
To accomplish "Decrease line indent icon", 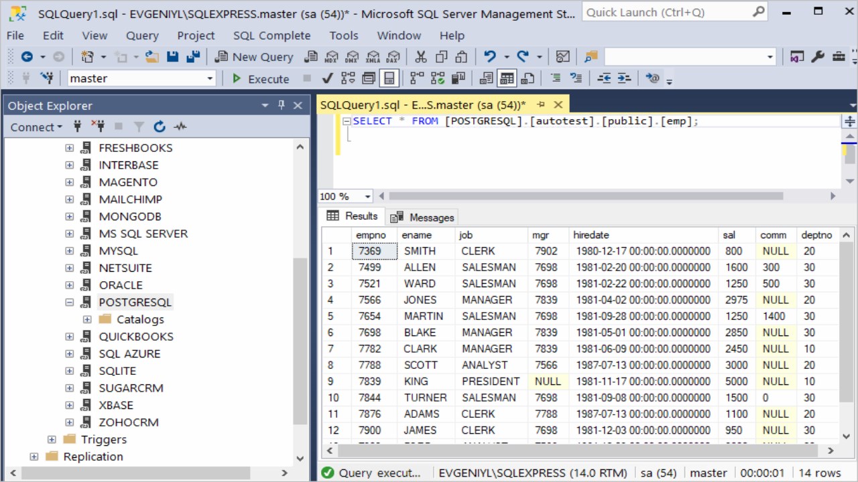I will pyautogui.click(x=604, y=78).
